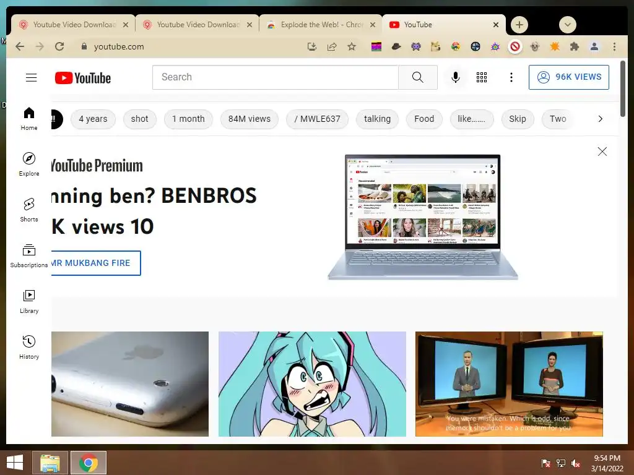Screen dimensions: 634x475
Task: Open Library in sidebar
Action: point(29,302)
